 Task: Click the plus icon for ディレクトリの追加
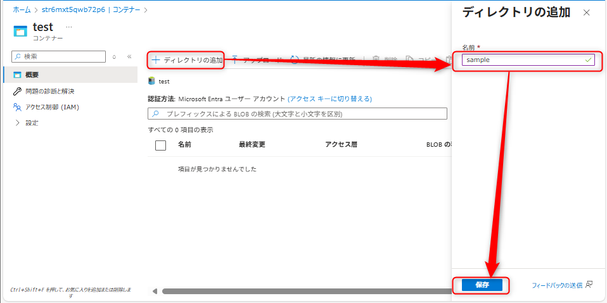tap(156, 60)
